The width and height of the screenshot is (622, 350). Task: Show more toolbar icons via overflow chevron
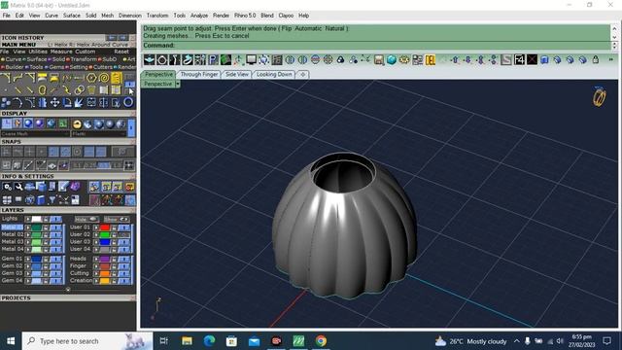(611, 59)
